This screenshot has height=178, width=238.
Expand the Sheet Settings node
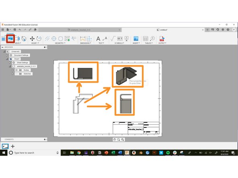10,63
